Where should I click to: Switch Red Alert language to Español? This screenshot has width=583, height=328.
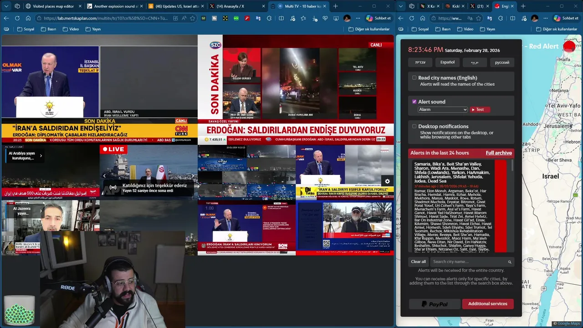pyautogui.click(x=447, y=62)
